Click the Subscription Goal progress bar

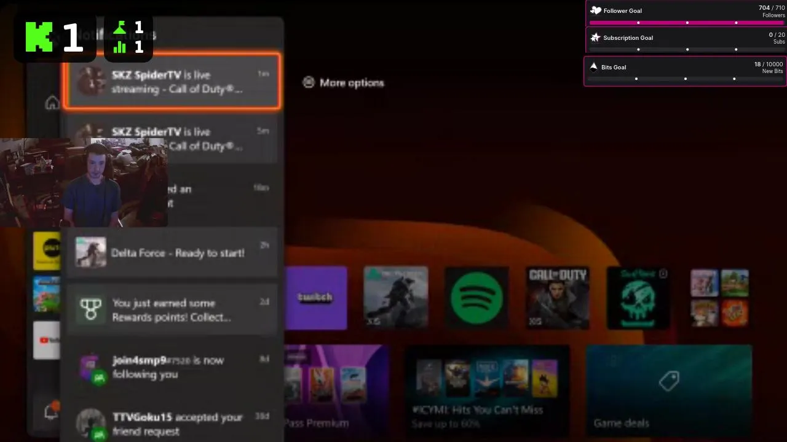pyautogui.click(x=687, y=50)
